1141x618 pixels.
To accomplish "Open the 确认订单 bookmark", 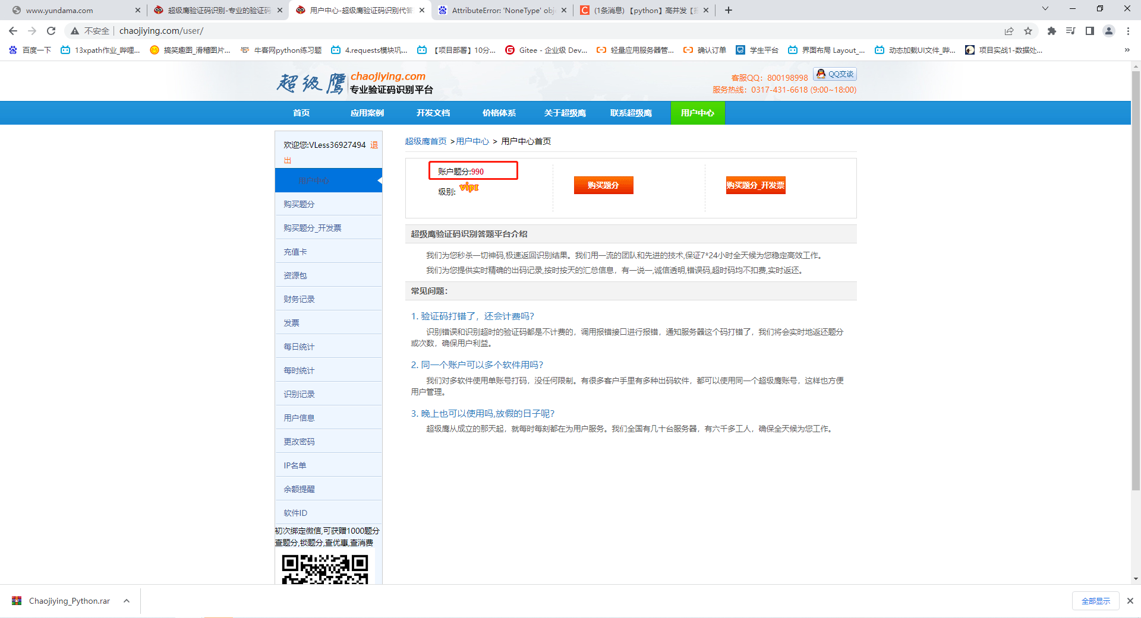I will click(x=705, y=50).
